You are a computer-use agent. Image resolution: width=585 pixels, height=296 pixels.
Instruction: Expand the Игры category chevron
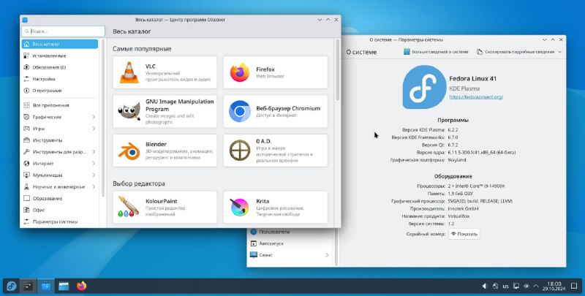click(94, 129)
